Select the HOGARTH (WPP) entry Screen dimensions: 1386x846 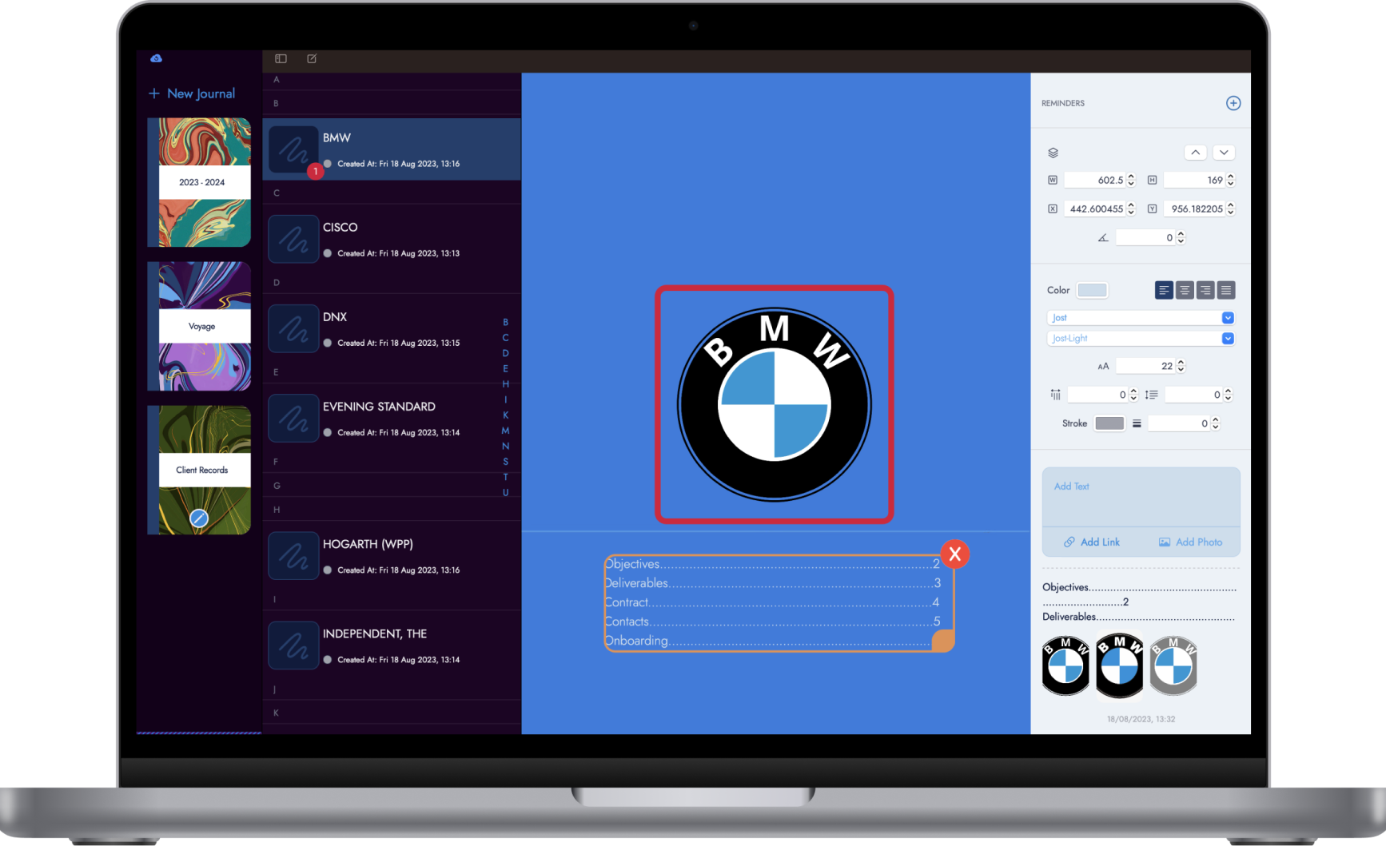[x=392, y=555]
